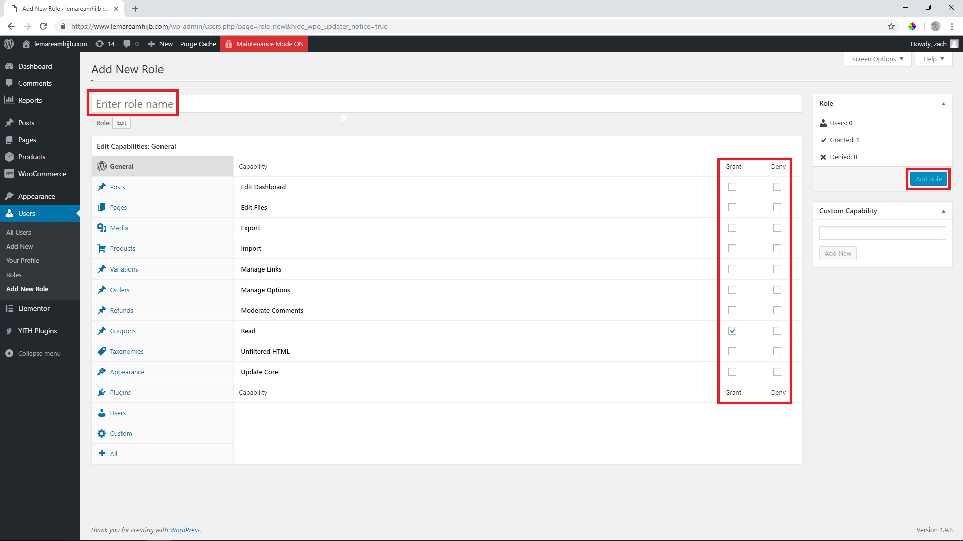
Task: Deny the Edit Files capability
Action: tap(777, 207)
